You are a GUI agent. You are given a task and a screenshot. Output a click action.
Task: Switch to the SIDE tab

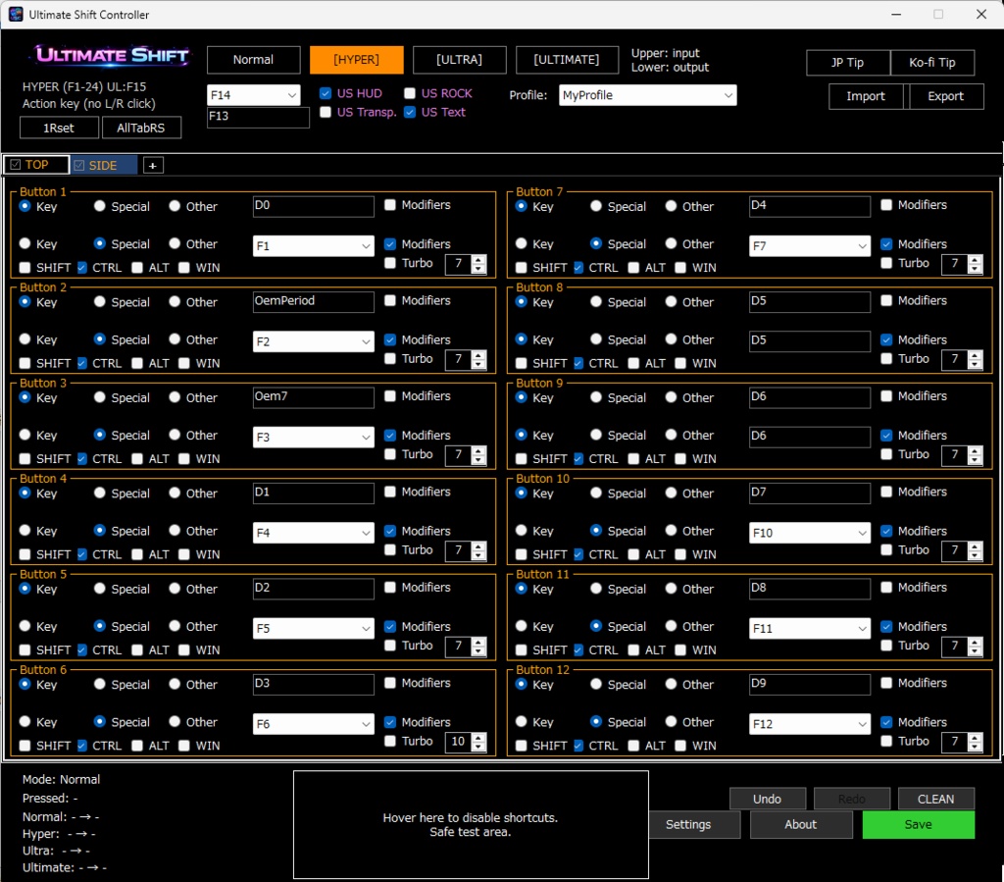[102, 165]
